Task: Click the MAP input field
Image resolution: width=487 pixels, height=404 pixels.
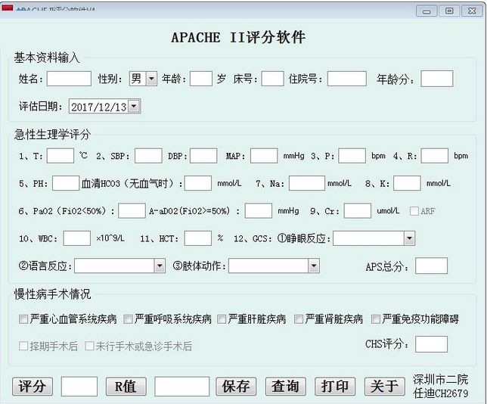Action: 264,156
